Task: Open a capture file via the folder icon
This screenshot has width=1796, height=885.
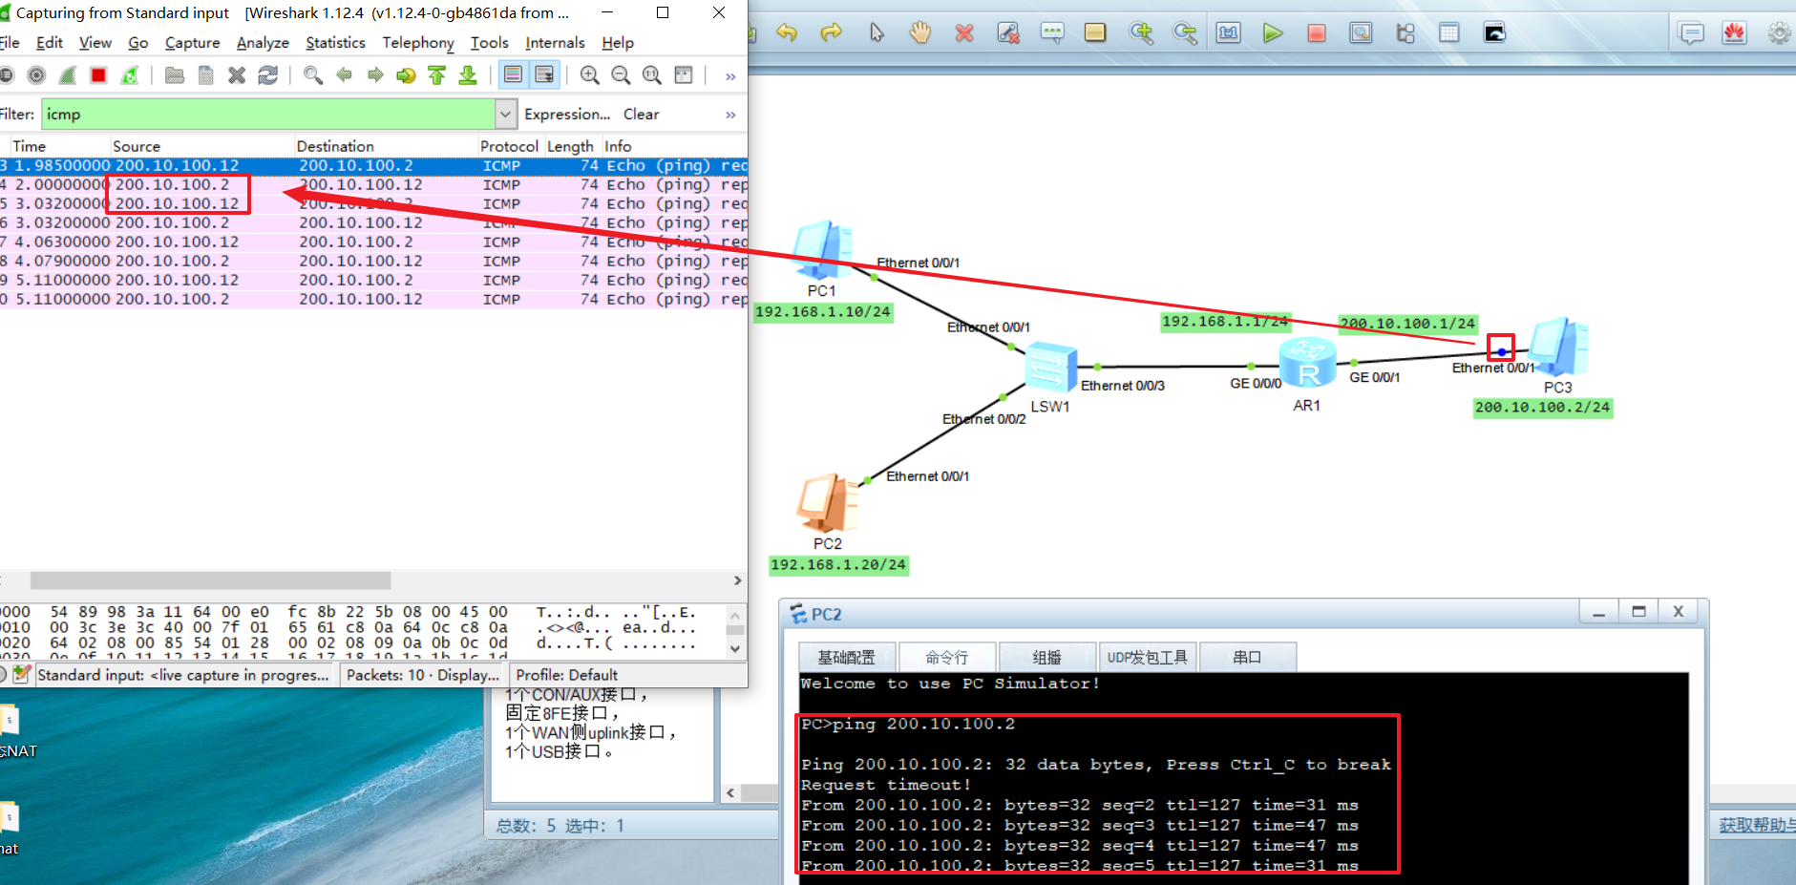Action: (174, 74)
